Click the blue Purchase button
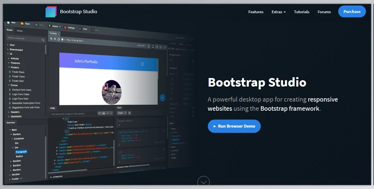Image resolution: width=374 pixels, height=189 pixels. (x=352, y=11)
